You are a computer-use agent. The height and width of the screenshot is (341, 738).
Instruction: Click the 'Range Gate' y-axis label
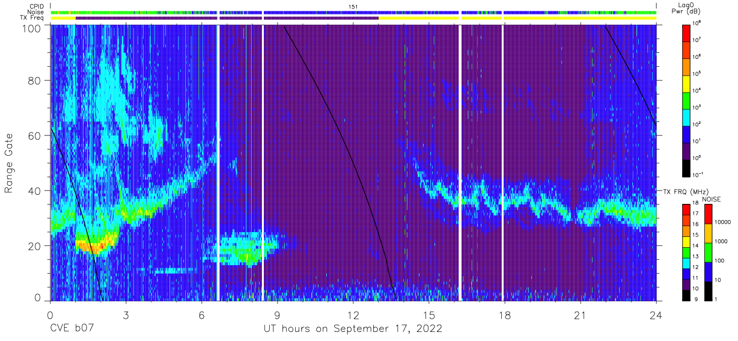(x=10, y=164)
